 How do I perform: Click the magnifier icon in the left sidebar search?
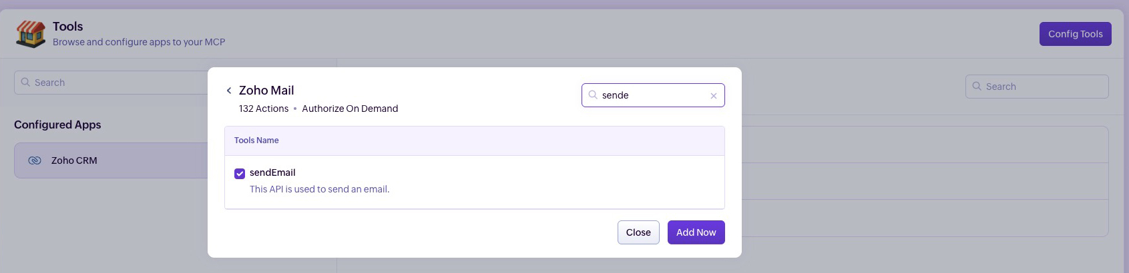[25, 83]
